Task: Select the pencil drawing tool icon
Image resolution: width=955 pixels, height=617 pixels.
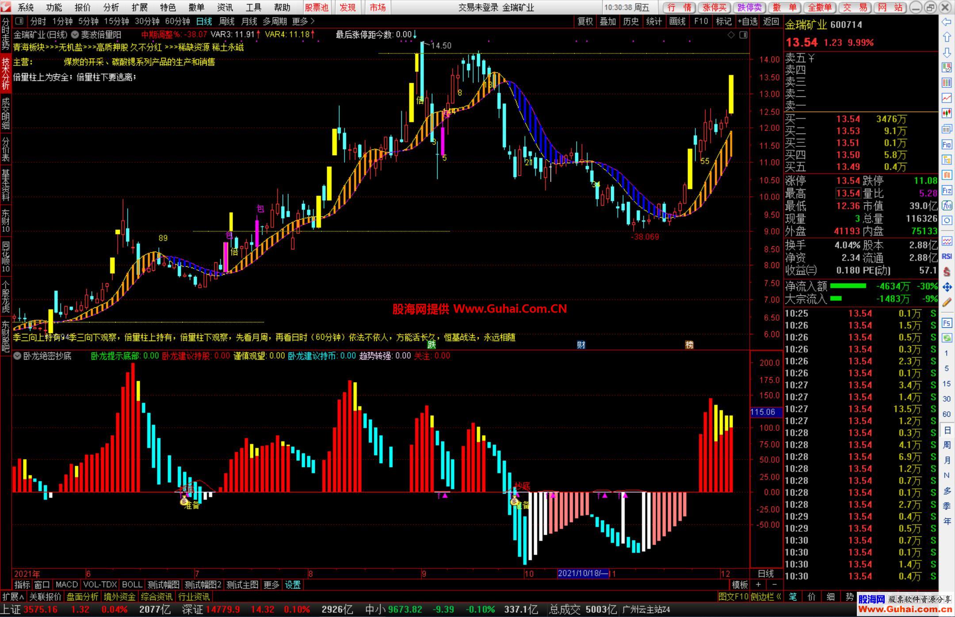Action: coord(947,303)
